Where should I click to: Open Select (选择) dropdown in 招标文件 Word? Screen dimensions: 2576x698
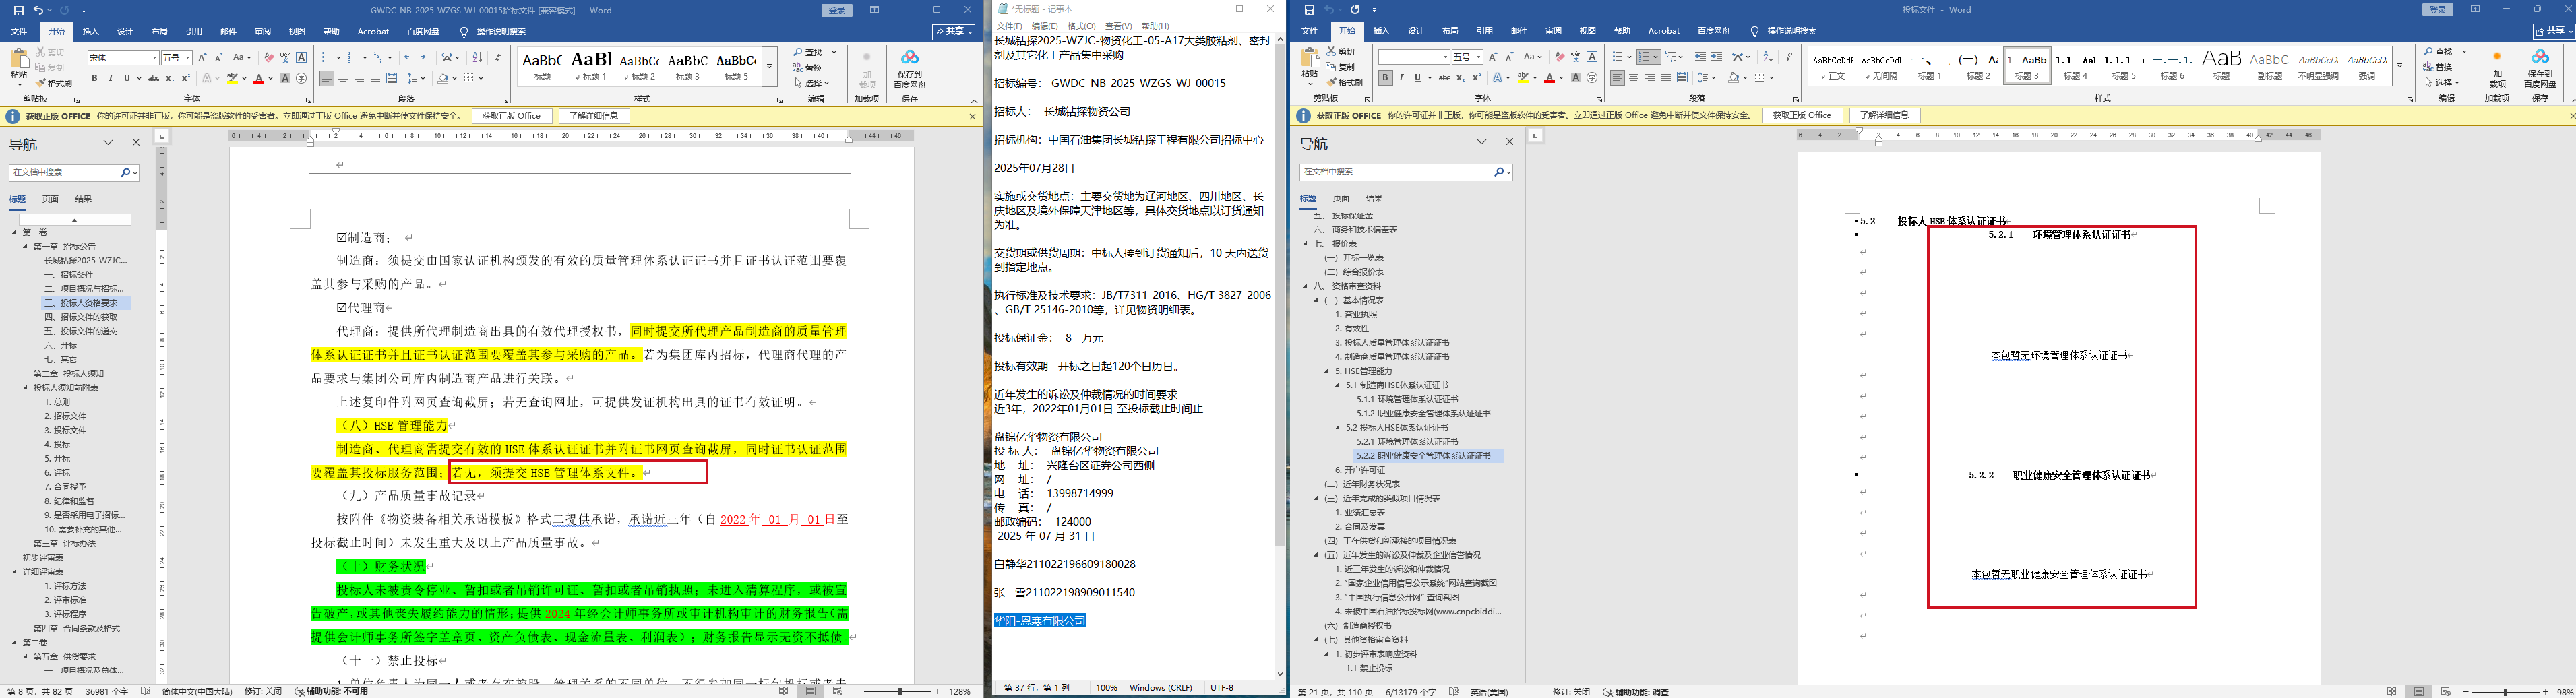pyautogui.click(x=811, y=83)
